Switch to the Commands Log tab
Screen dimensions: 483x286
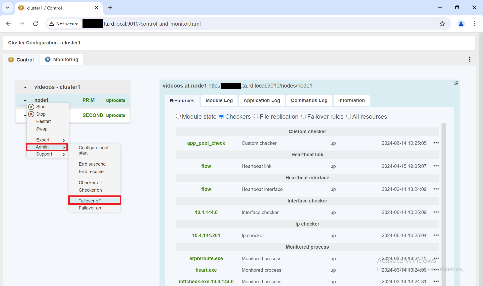click(309, 101)
